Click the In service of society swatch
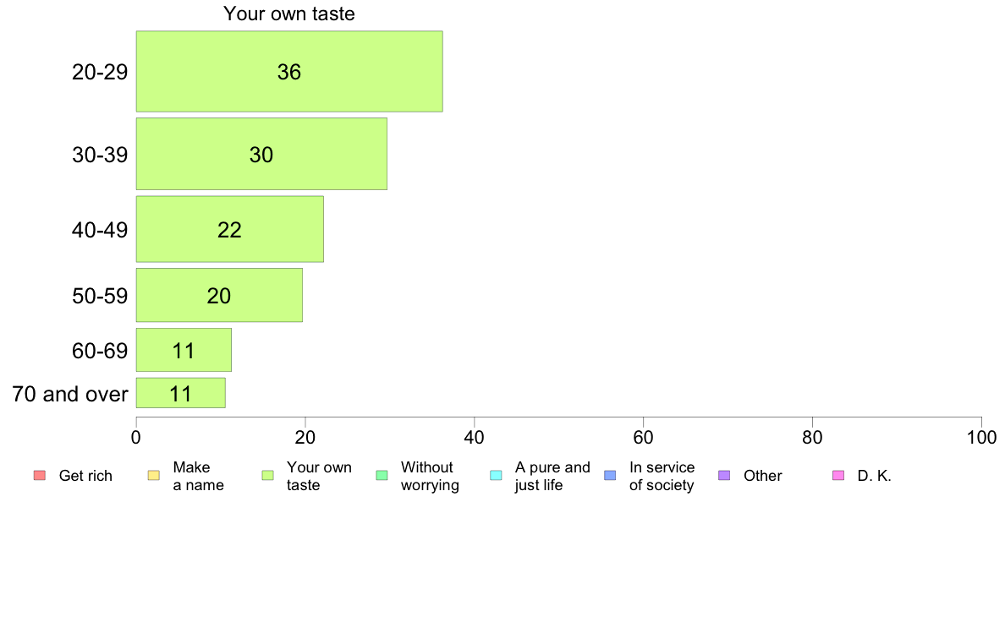1005x622 pixels. [x=610, y=475]
